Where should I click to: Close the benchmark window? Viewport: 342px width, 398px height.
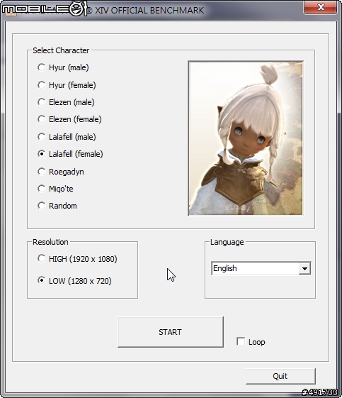[x=321, y=7]
